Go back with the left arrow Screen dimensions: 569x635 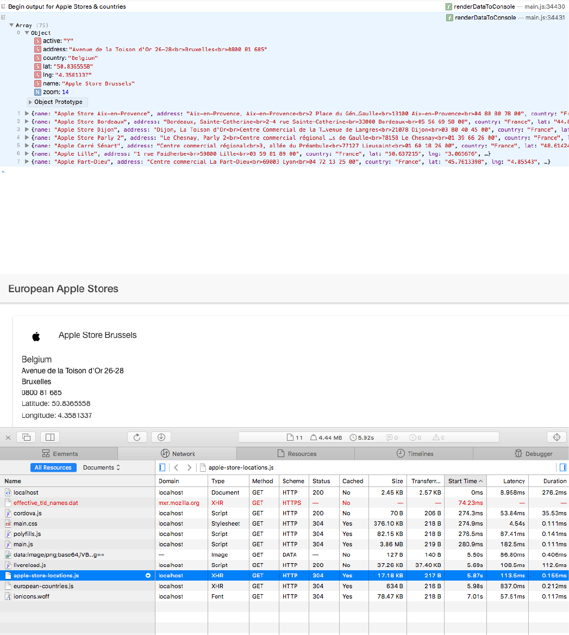pos(176,467)
